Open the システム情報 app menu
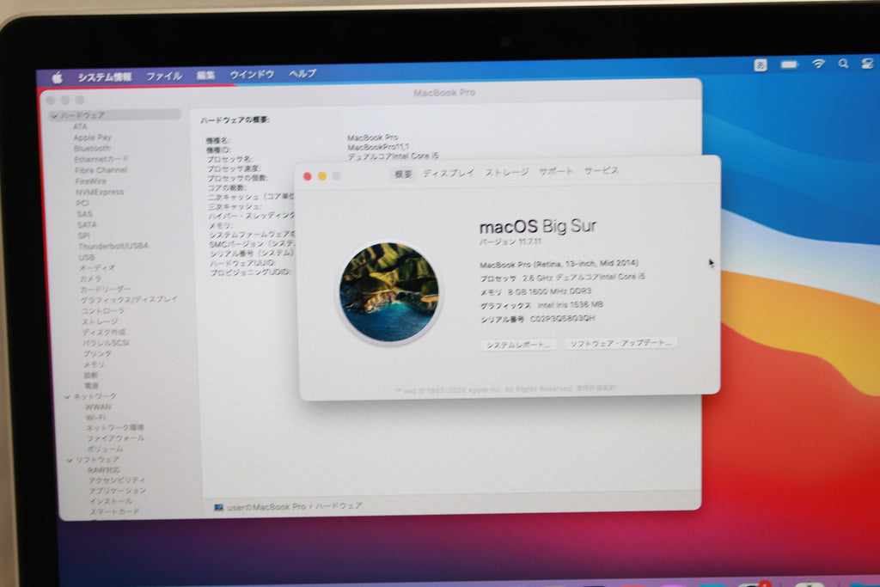Screen dimensions: 880x587 pos(105,76)
